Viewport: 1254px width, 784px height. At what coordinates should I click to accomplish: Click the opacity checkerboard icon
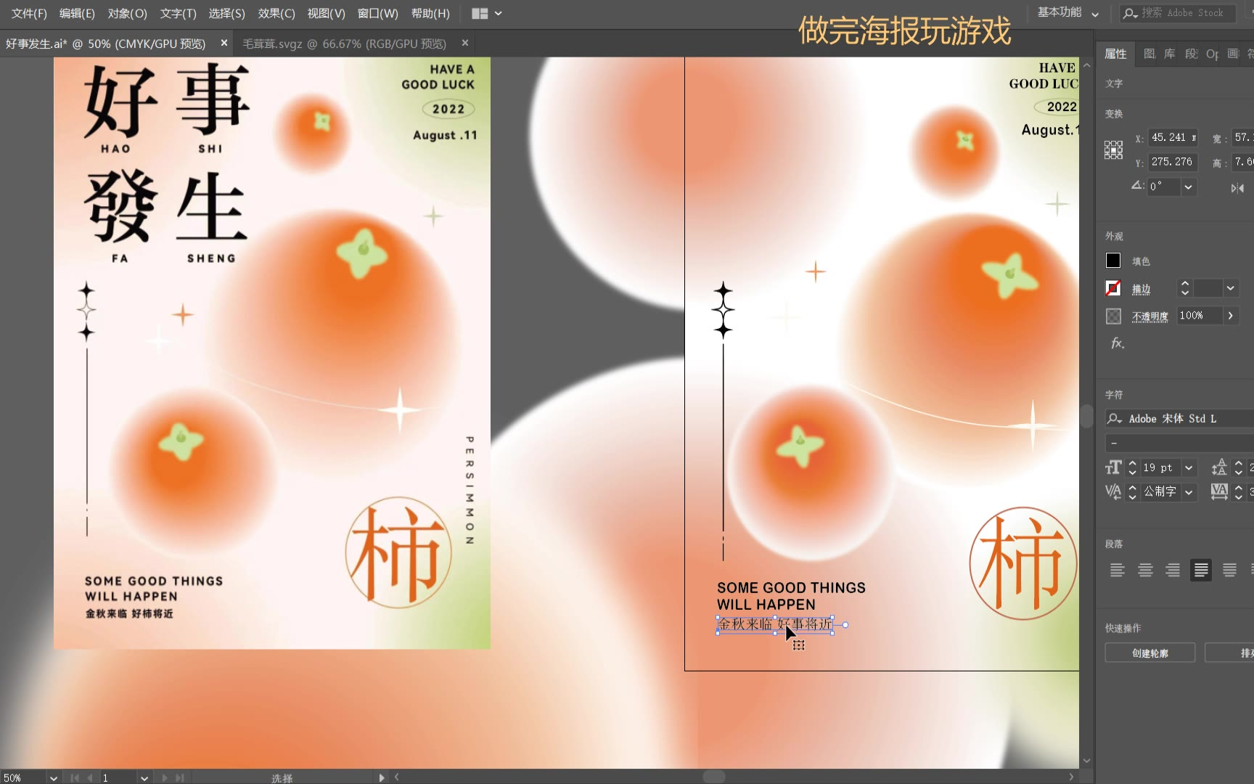tap(1113, 316)
